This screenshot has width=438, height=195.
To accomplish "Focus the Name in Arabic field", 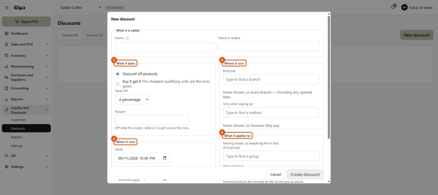I will [269, 46].
